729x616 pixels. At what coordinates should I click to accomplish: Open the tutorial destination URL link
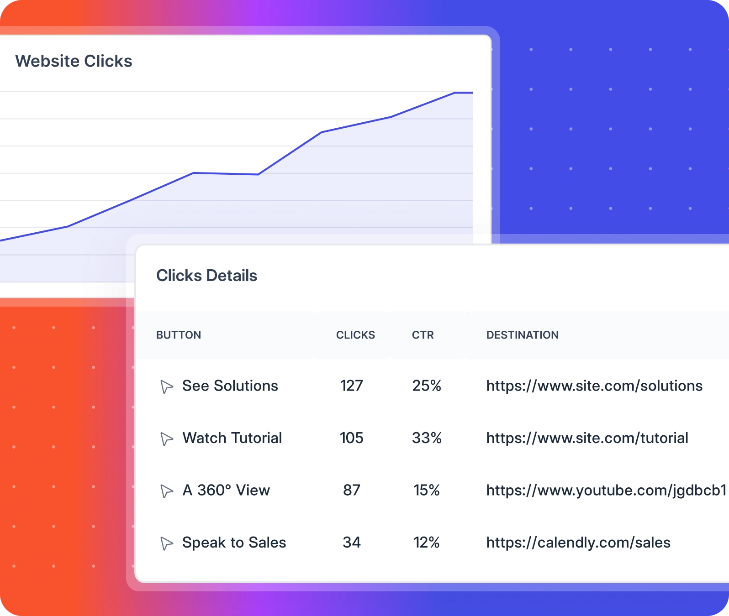click(586, 438)
